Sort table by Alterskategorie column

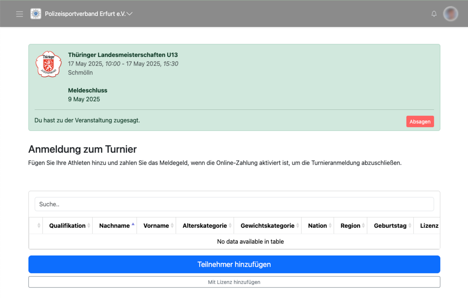point(205,226)
